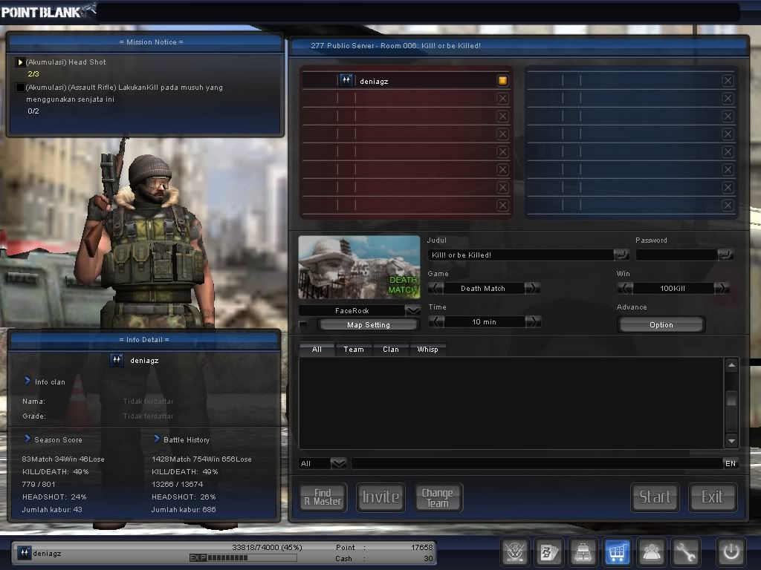Click the 10 min time value
This screenshot has height=570, width=761.
(485, 322)
